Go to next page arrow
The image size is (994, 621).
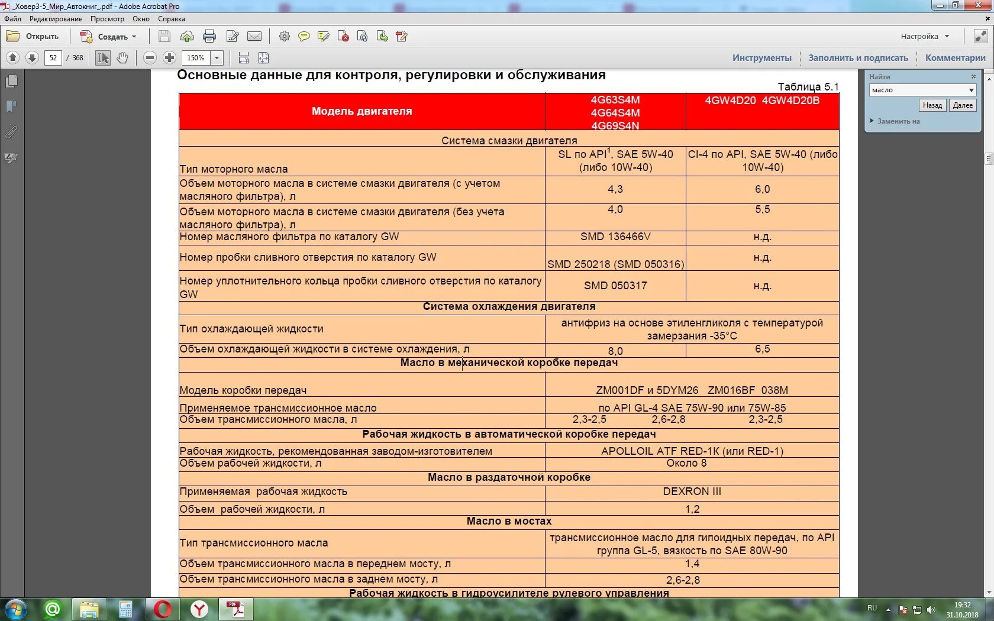tap(33, 58)
